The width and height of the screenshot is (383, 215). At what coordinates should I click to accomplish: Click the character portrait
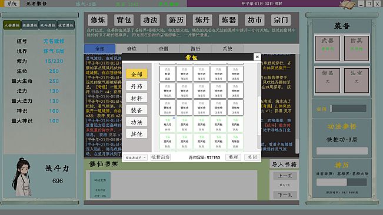pos(22,177)
